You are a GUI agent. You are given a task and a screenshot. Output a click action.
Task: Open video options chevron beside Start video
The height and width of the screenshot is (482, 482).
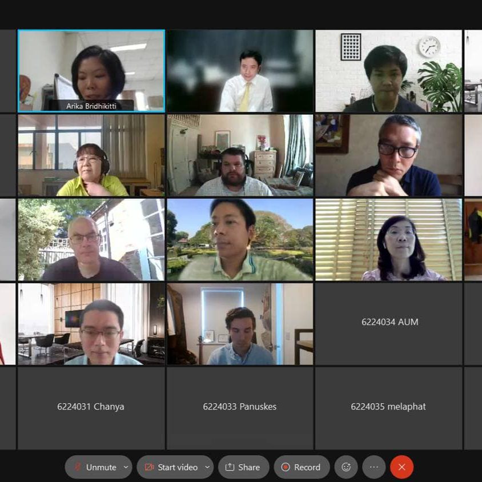click(x=207, y=467)
